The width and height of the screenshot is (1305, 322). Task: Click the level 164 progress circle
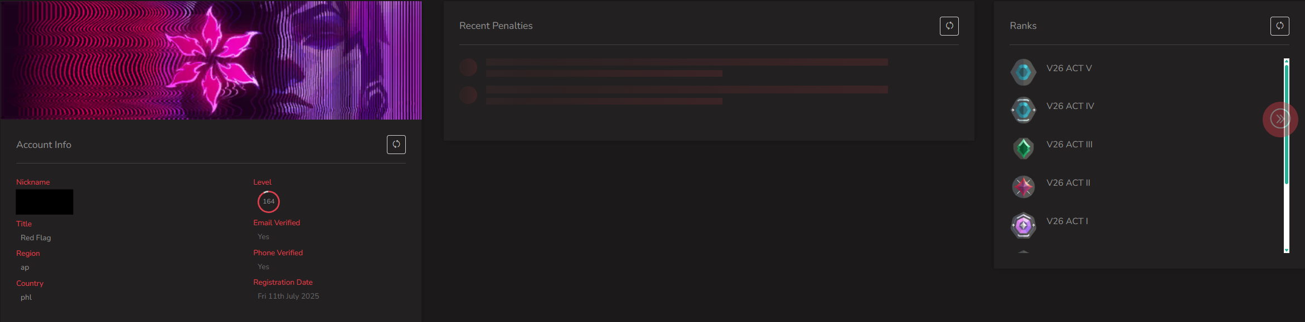[x=269, y=201]
